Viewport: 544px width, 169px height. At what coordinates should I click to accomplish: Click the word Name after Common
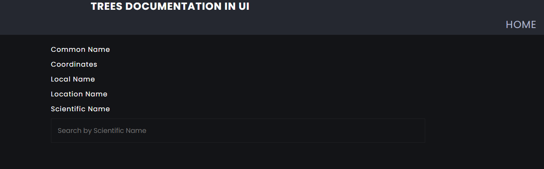(x=99, y=50)
